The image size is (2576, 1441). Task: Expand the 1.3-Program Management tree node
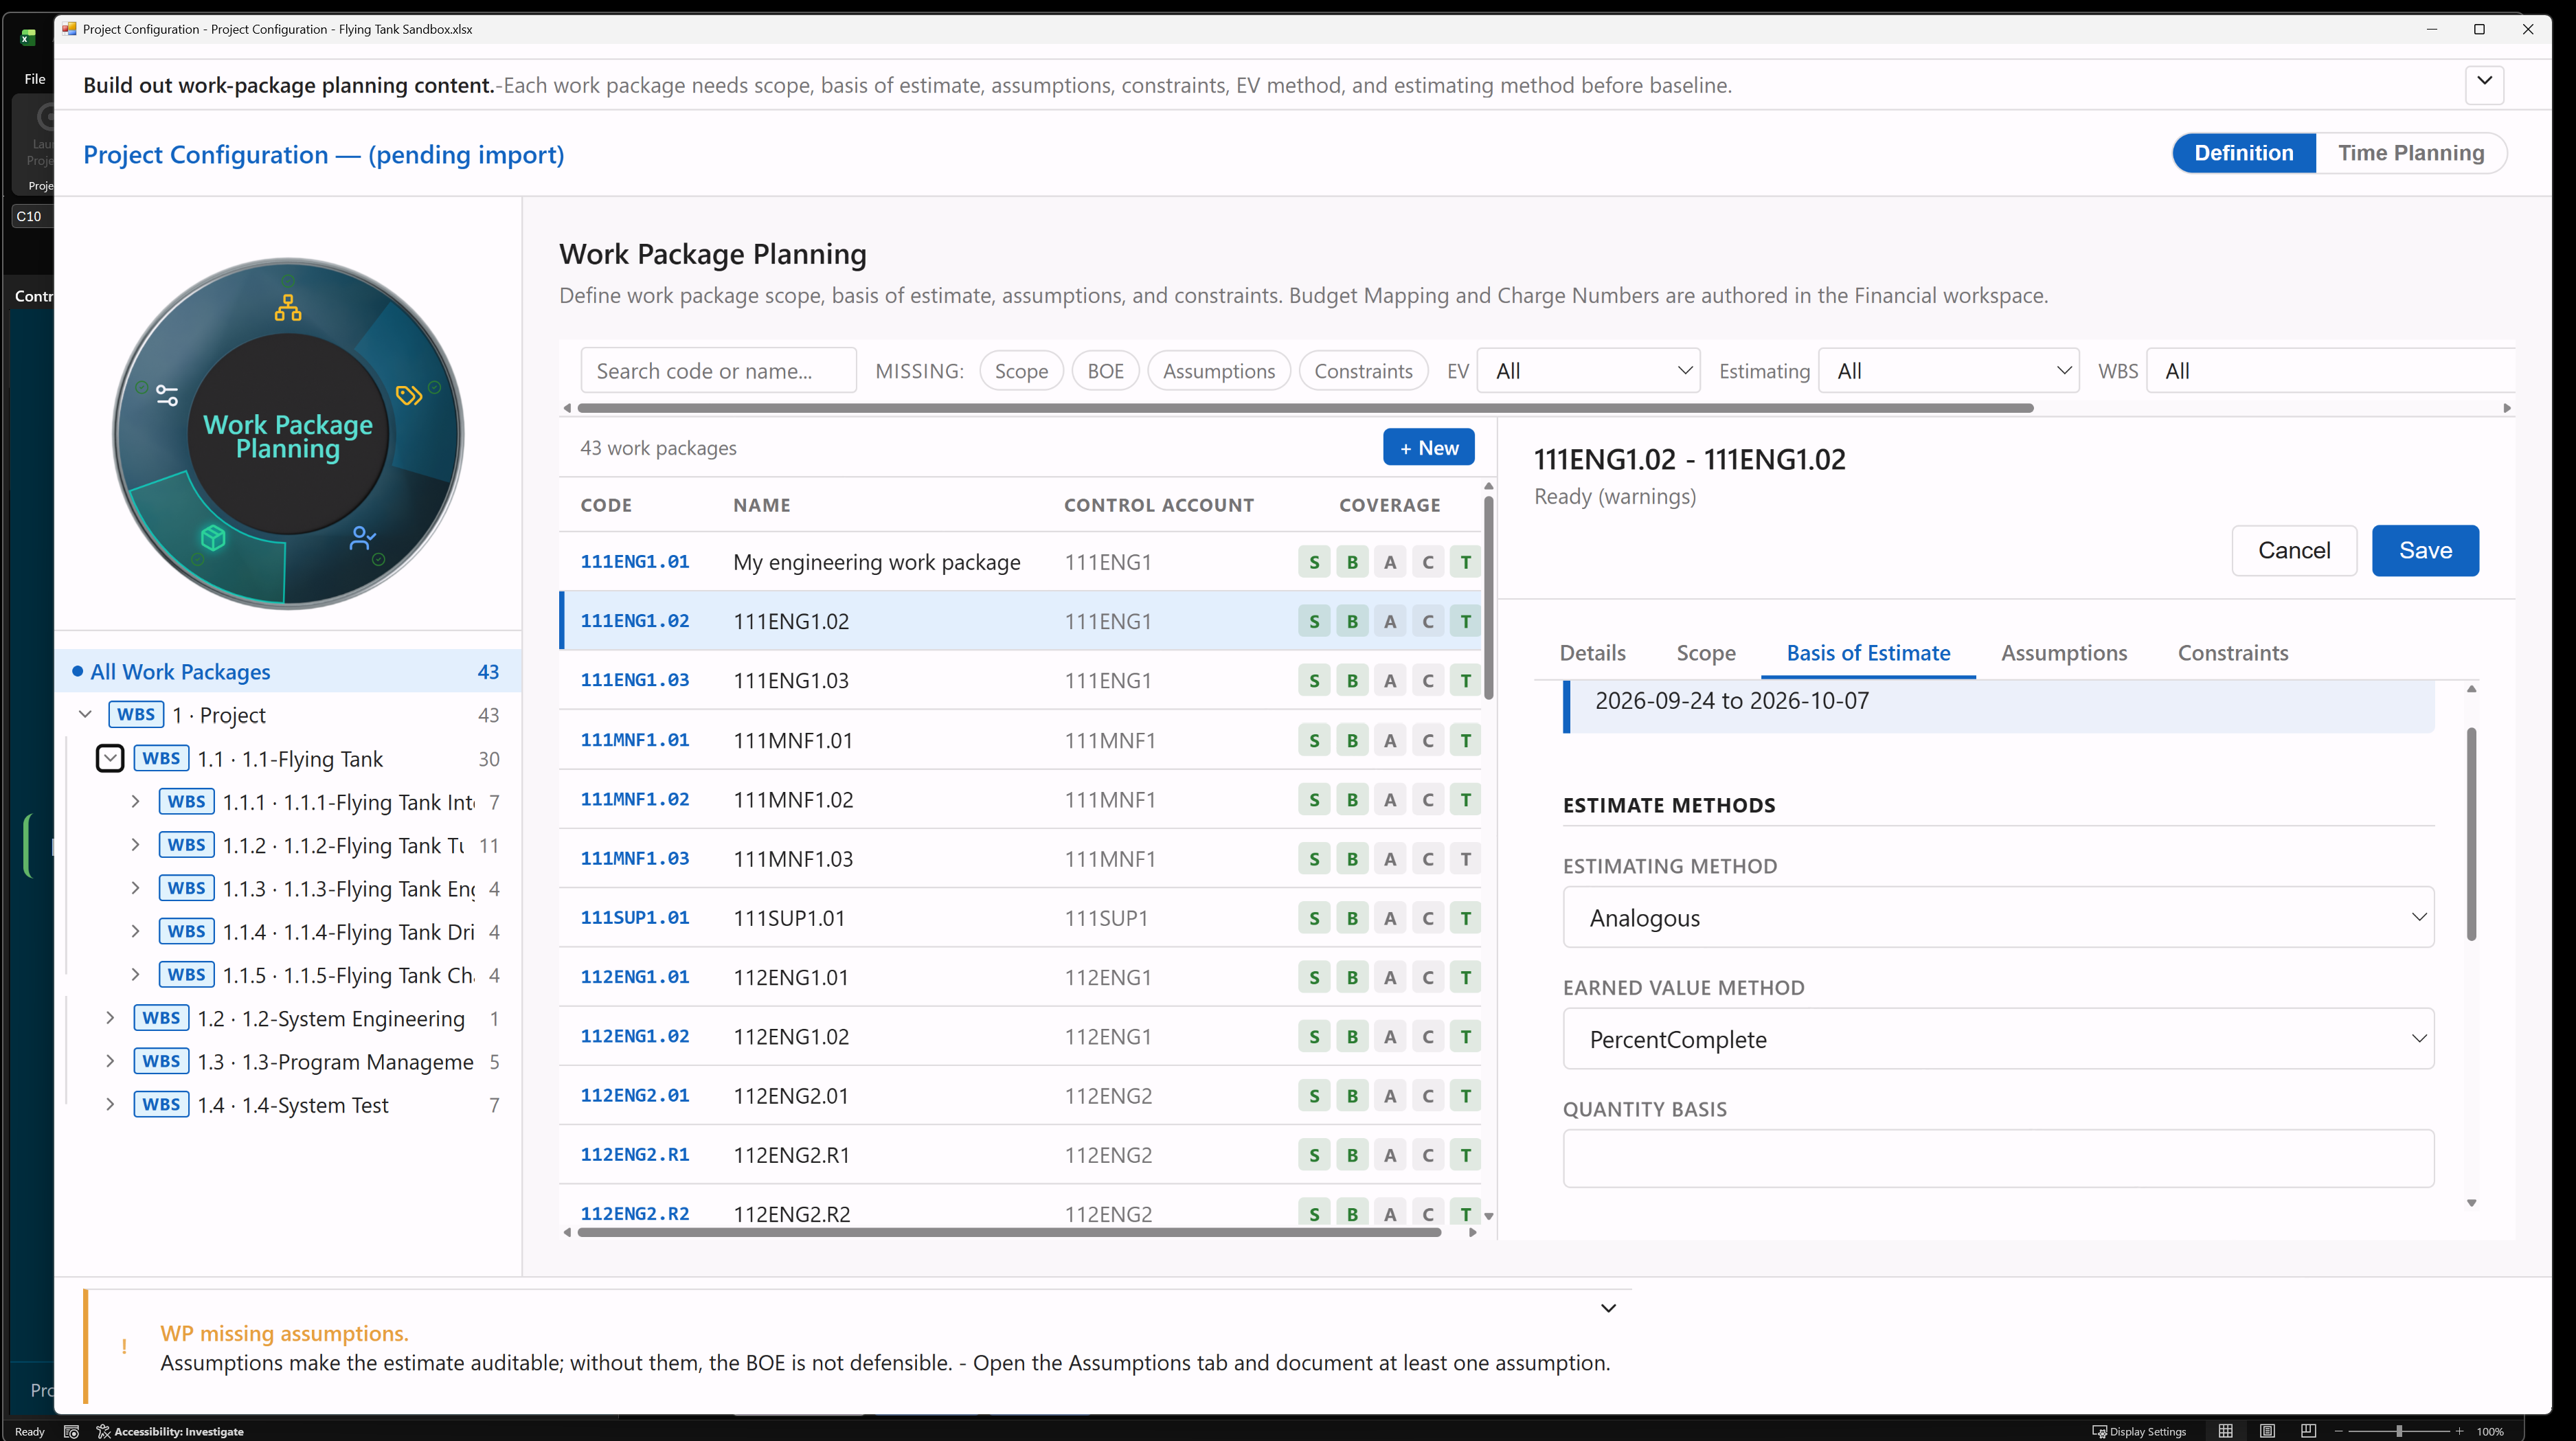(x=110, y=1061)
